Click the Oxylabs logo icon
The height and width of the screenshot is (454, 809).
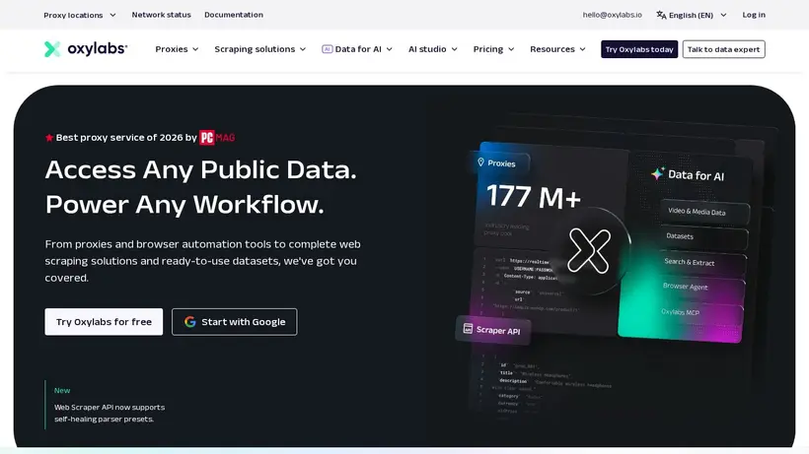pos(52,49)
